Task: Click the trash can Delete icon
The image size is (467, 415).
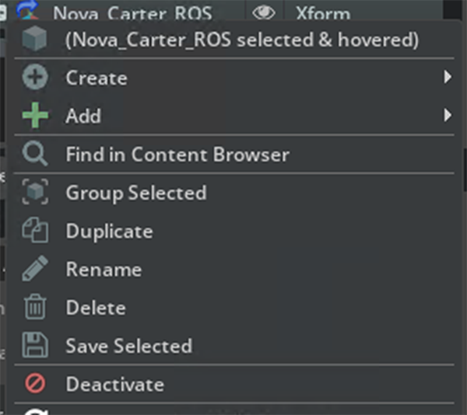Action: (x=35, y=308)
